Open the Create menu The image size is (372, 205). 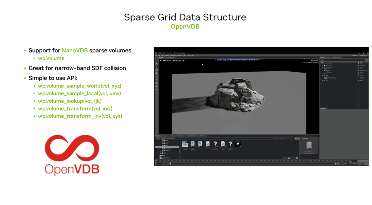point(162,56)
